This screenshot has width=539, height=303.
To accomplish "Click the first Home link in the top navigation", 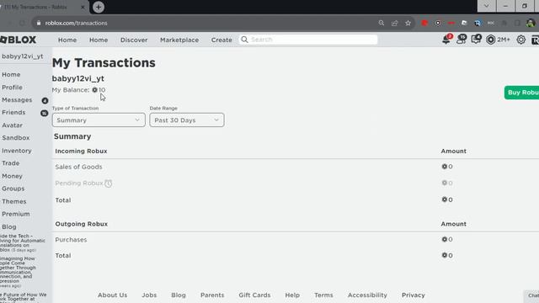I will 67,40.
